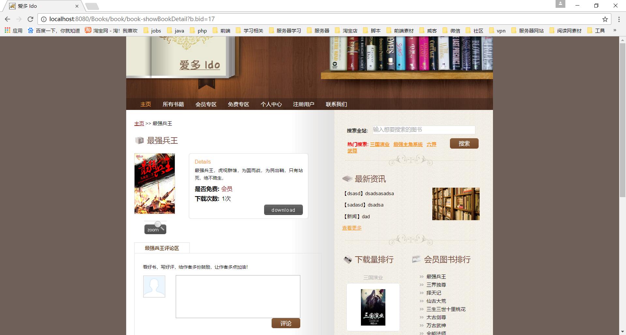Open the 淘宝网 bookmark
Viewport: 626px width, 335px height.
[111, 31]
